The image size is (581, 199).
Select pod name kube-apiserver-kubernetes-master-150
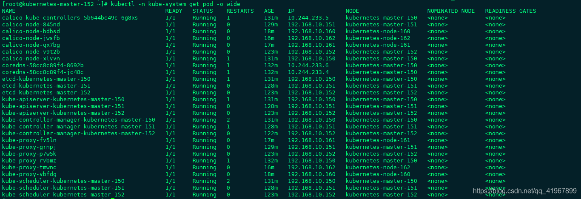click(63, 99)
